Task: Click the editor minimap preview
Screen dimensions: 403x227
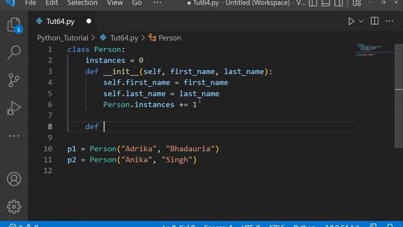Action: (x=374, y=50)
